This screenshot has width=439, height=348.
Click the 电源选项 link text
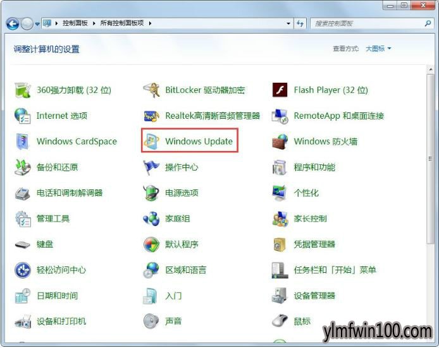[182, 193]
